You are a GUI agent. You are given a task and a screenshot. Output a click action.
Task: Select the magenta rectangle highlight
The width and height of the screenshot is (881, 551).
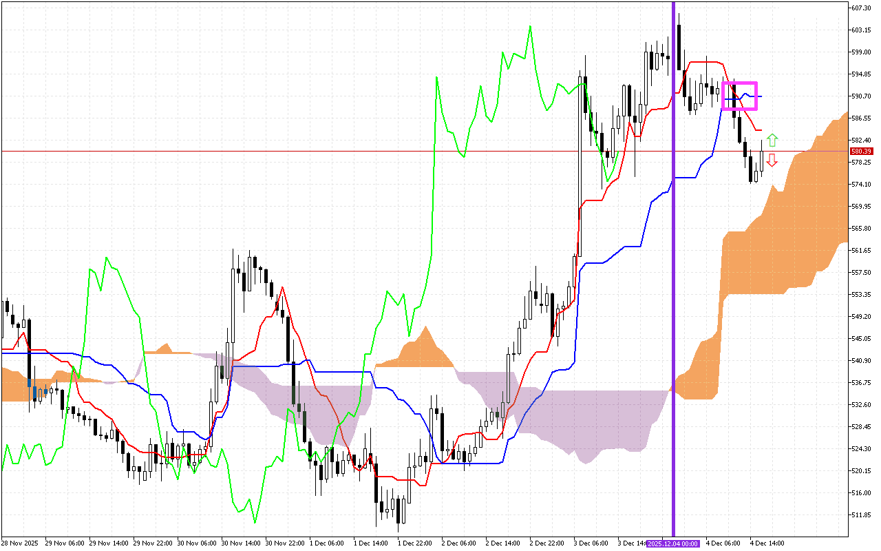(739, 96)
